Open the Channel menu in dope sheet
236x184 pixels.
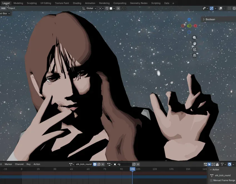19,164
